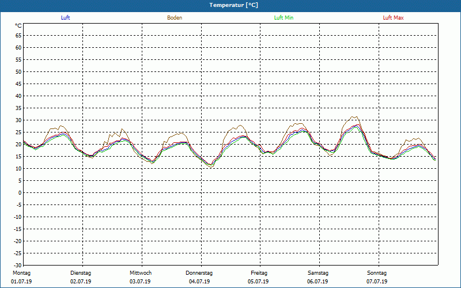Click the -30 y-axis value
The width and height of the screenshot is (461, 288).
pos(18,266)
